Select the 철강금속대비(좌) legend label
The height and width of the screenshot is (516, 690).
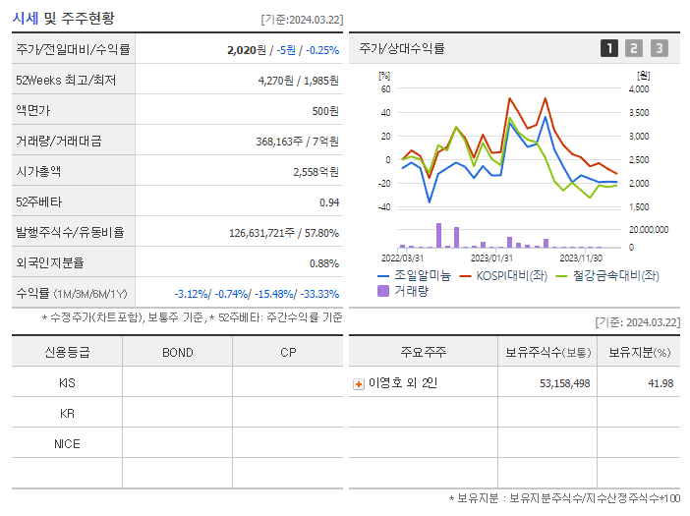click(615, 276)
